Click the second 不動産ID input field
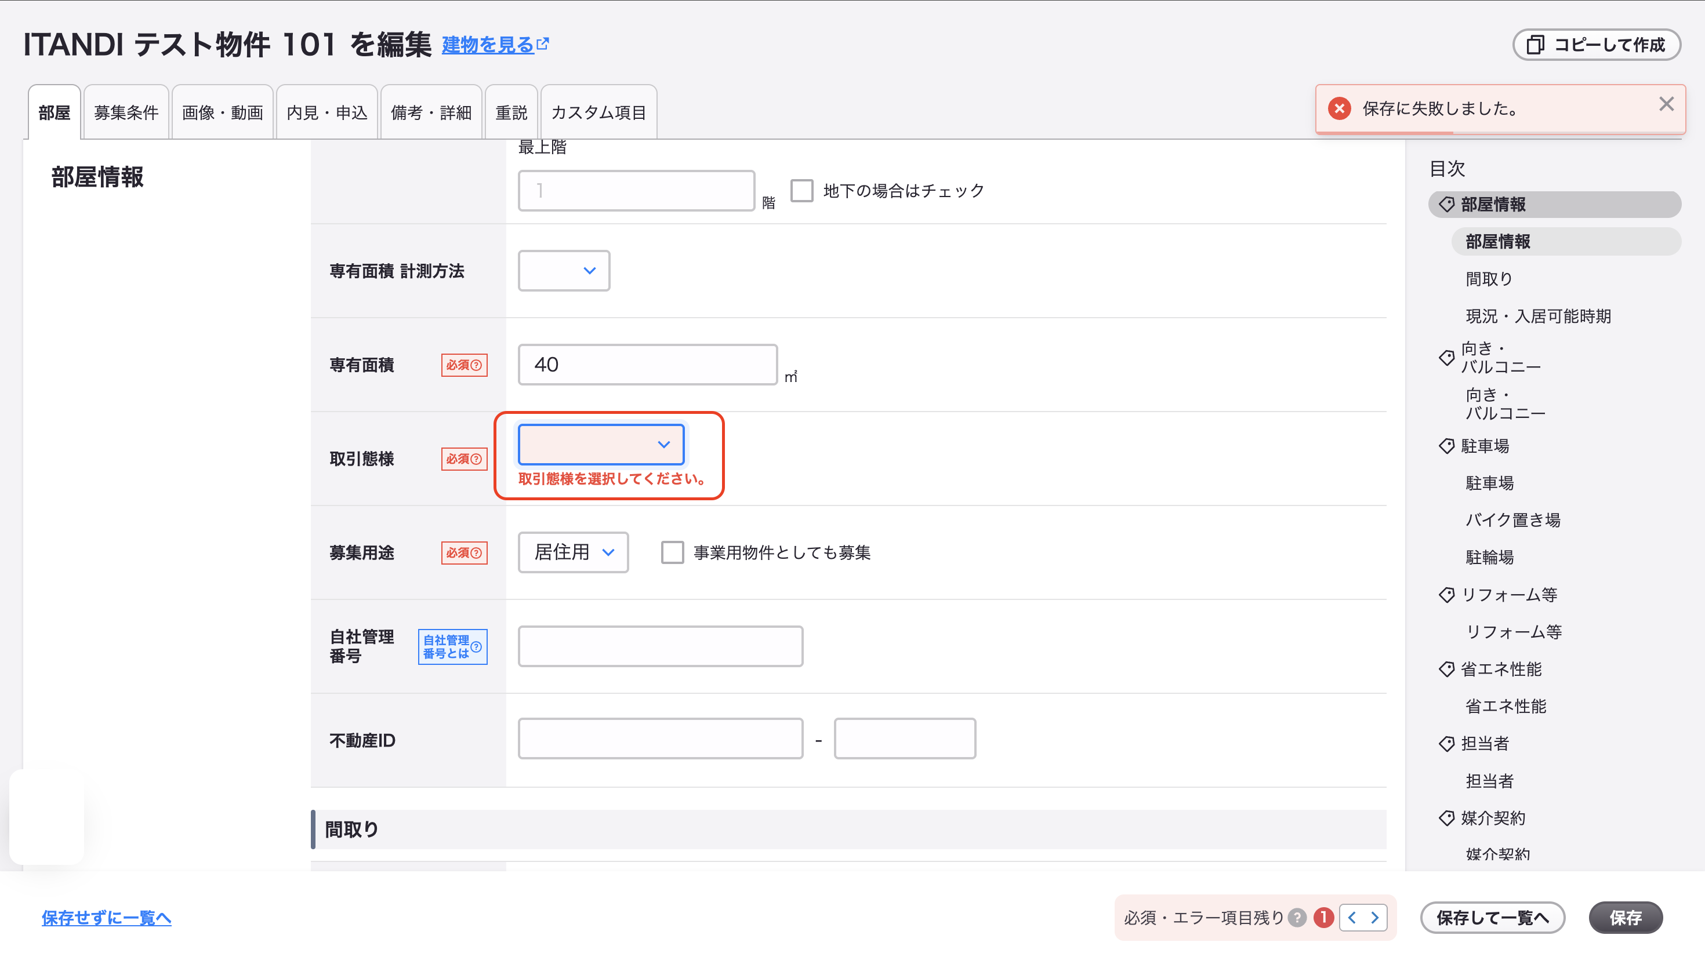The image size is (1705, 964). click(x=905, y=739)
